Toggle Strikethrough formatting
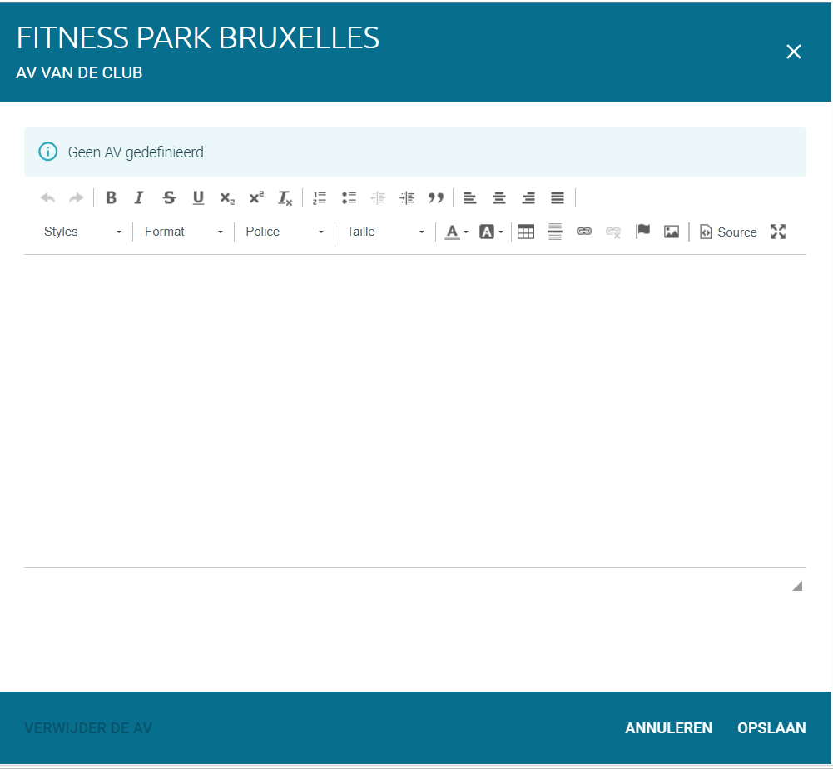Screen dimensions: 833x769 tap(169, 197)
